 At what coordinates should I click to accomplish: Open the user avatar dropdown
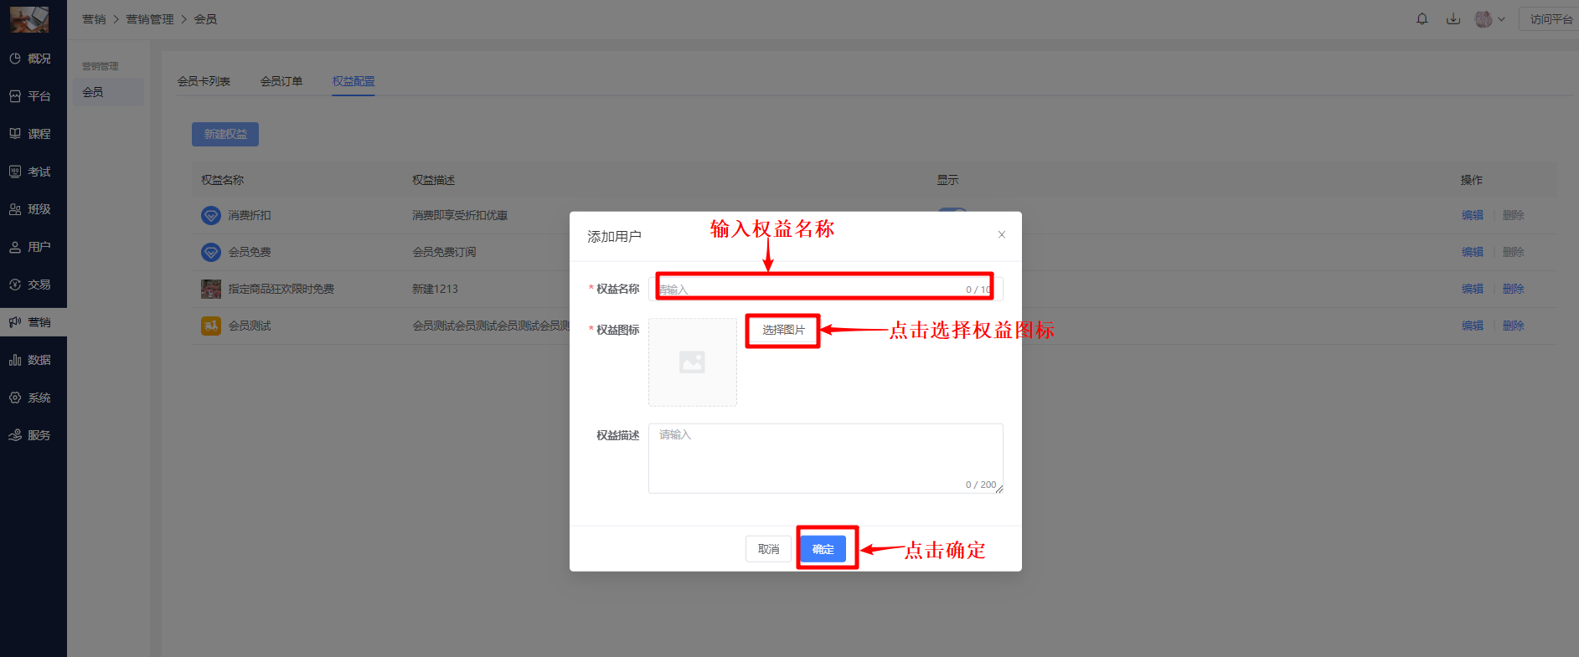point(1489,18)
